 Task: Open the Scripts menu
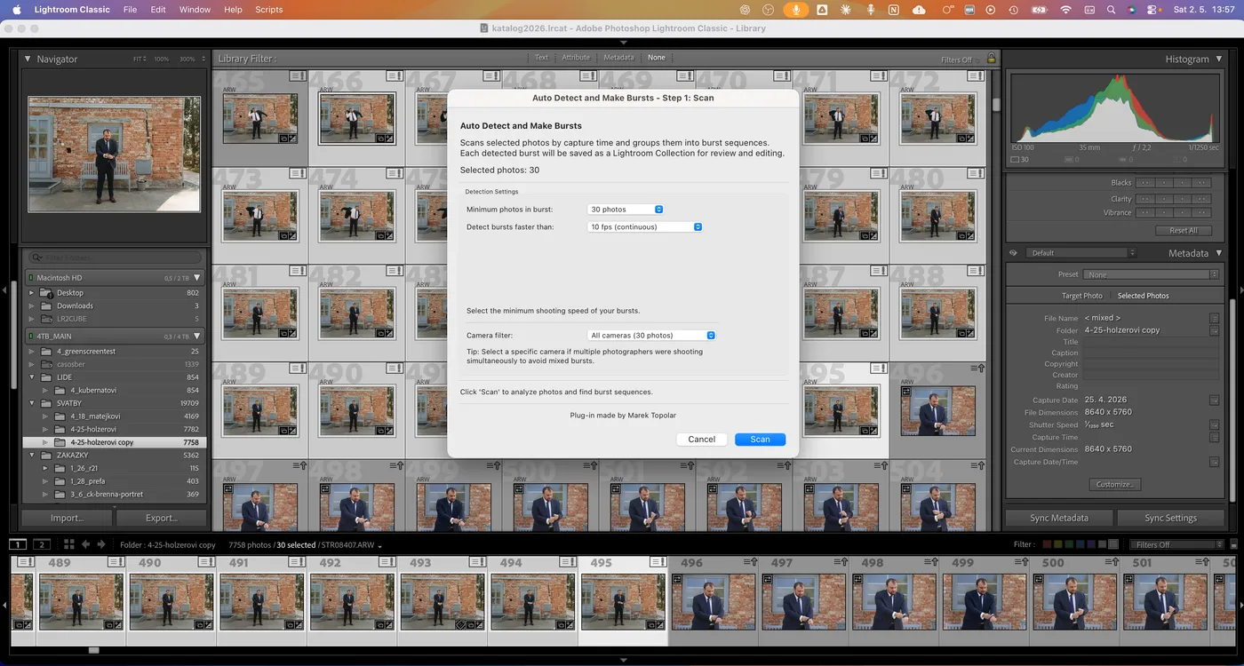coord(269,10)
